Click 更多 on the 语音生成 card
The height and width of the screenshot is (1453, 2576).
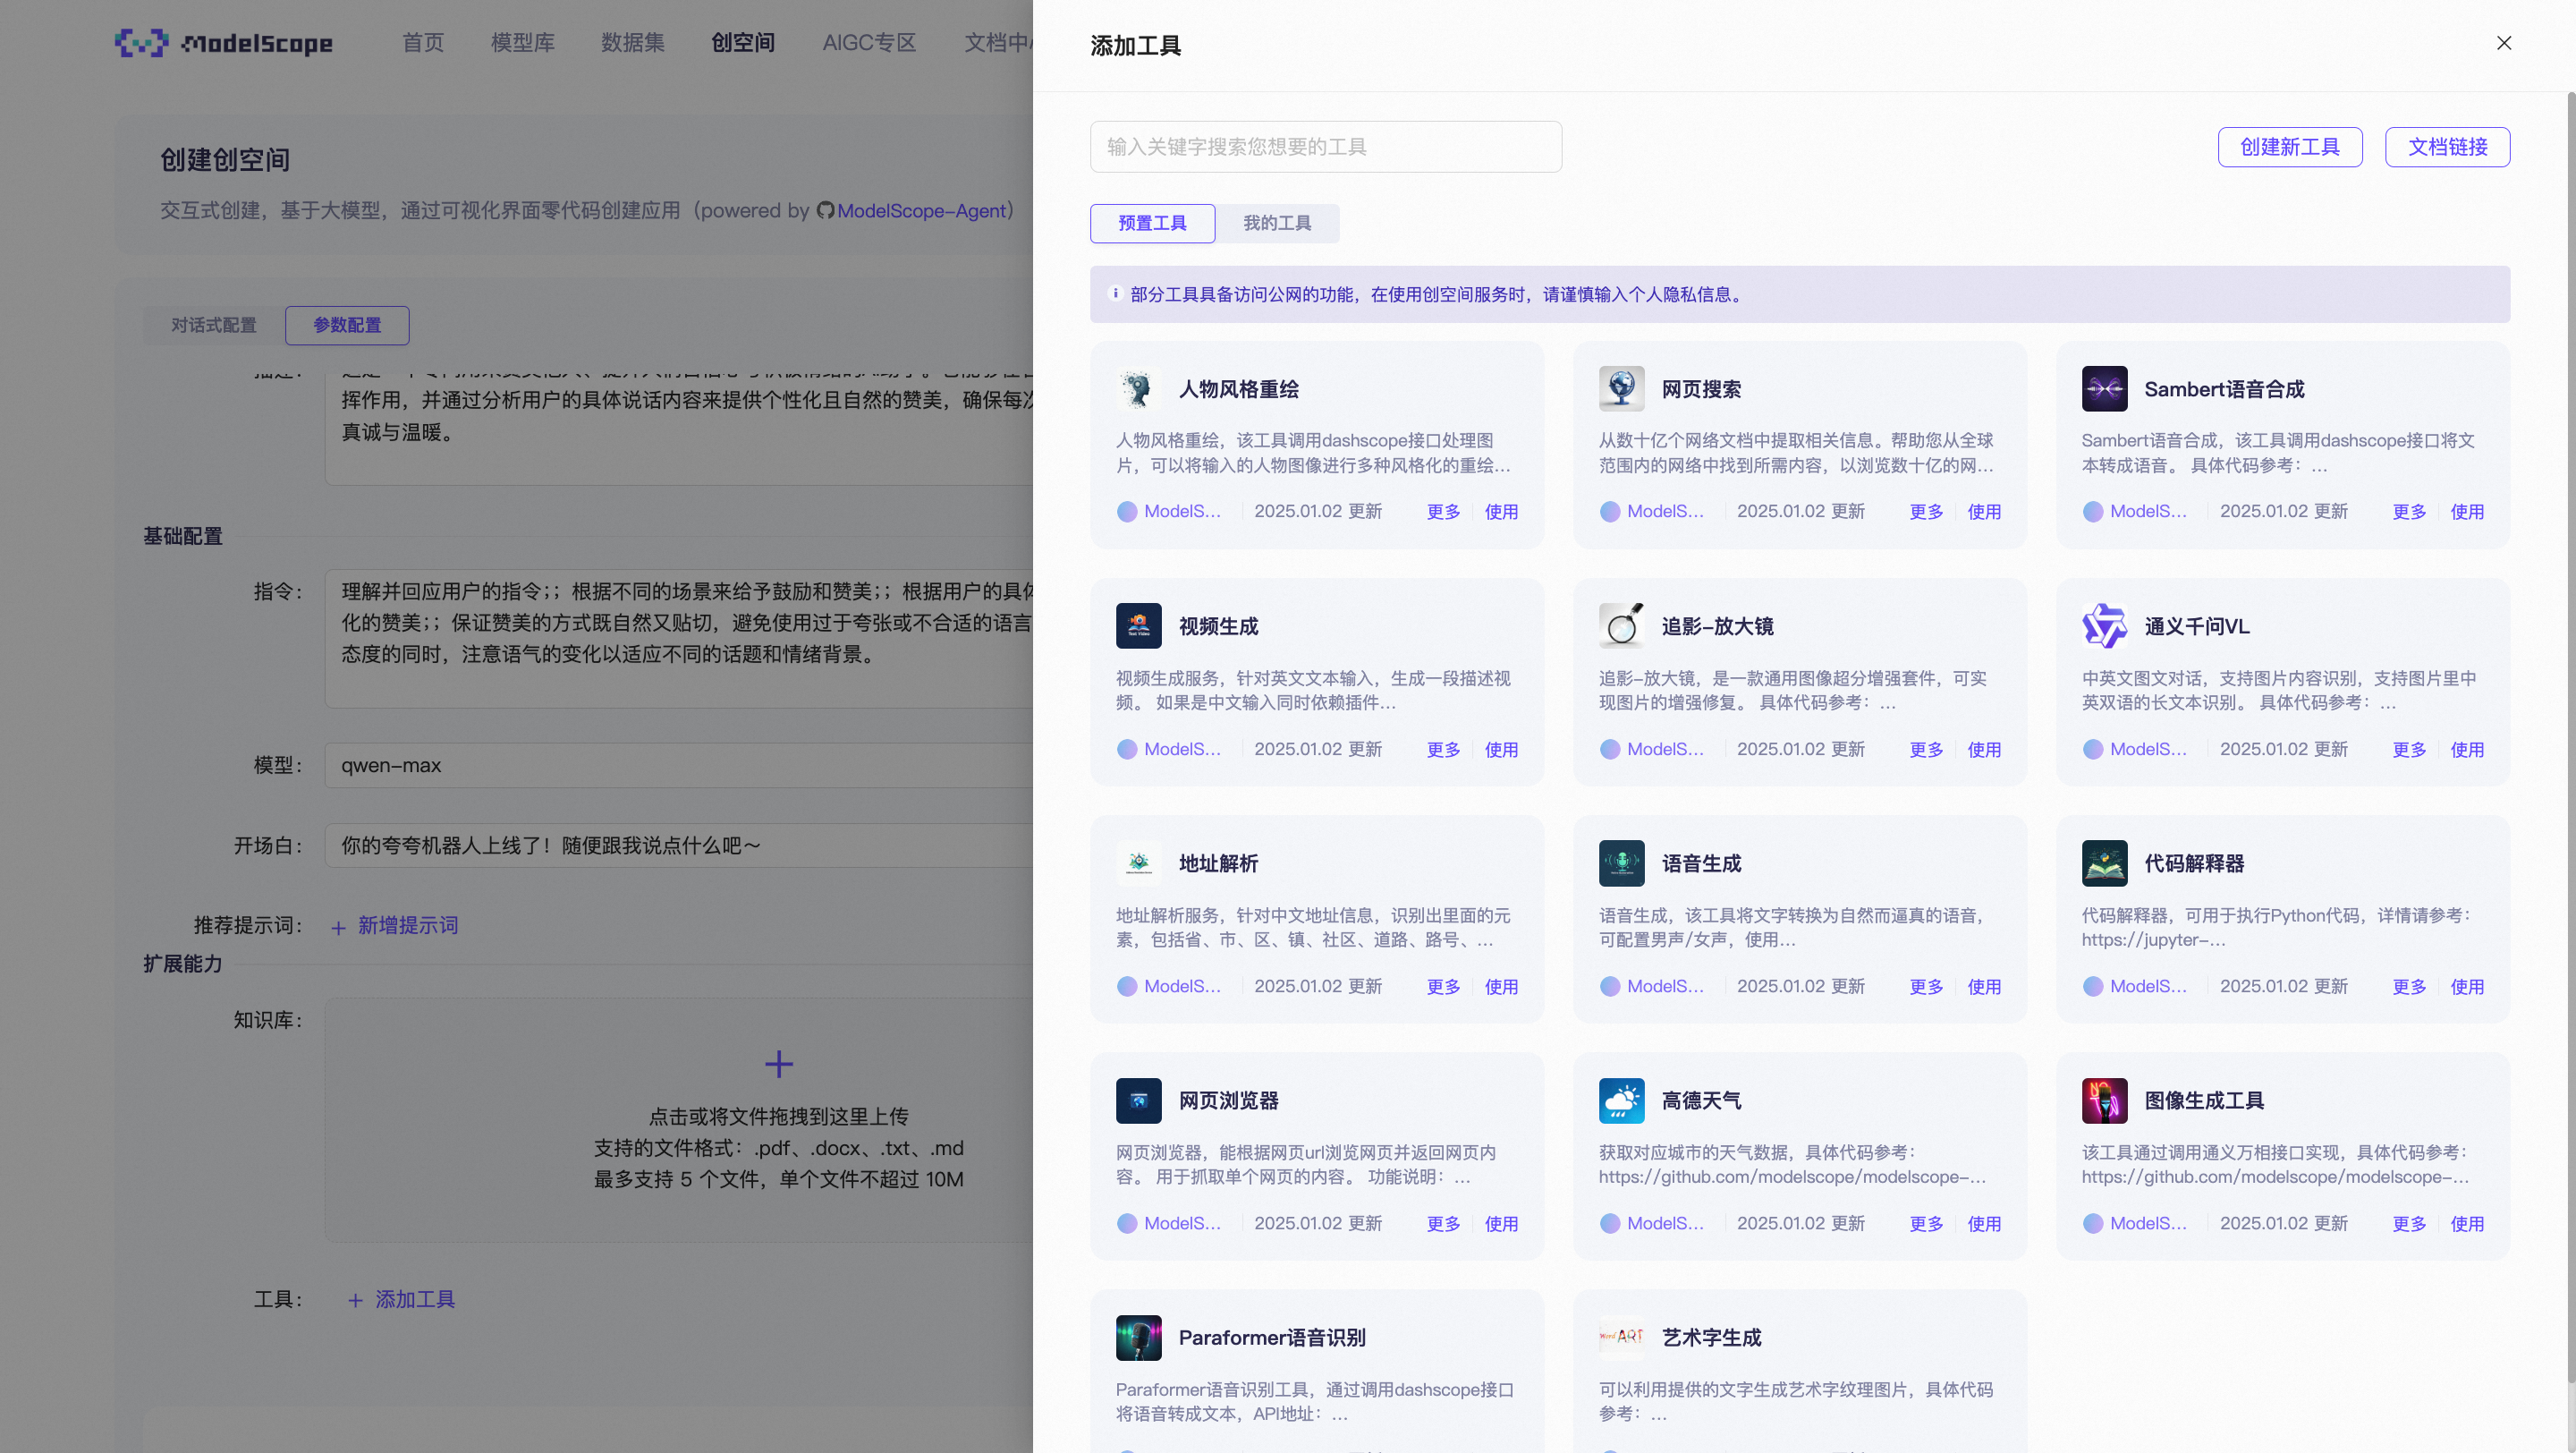point(1926,987)
